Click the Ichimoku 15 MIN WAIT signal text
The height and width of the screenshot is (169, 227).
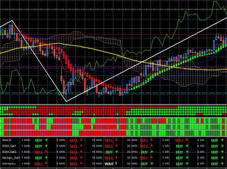109,164
